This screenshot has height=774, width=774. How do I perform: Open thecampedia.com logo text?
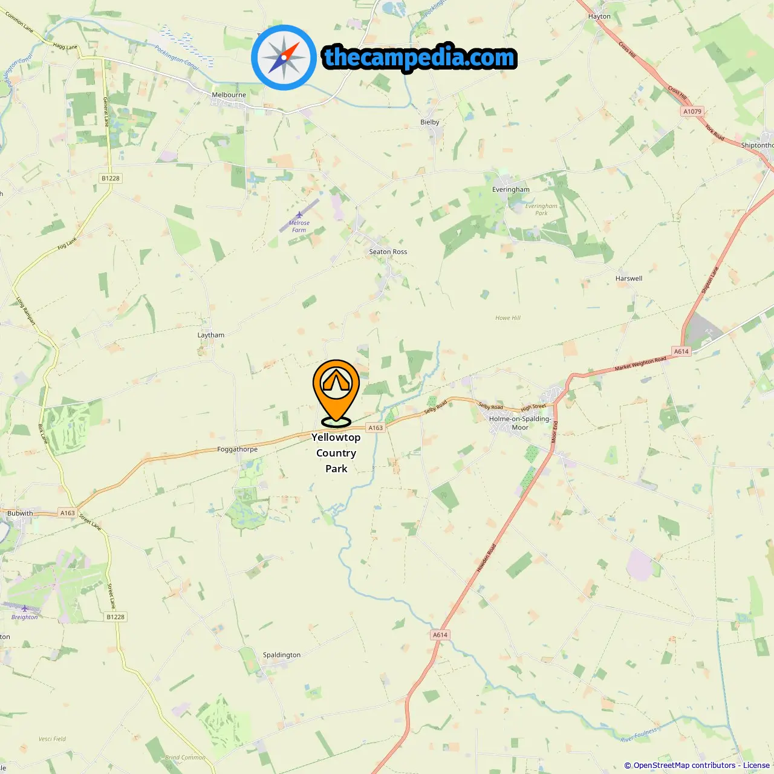coord(420,57)
